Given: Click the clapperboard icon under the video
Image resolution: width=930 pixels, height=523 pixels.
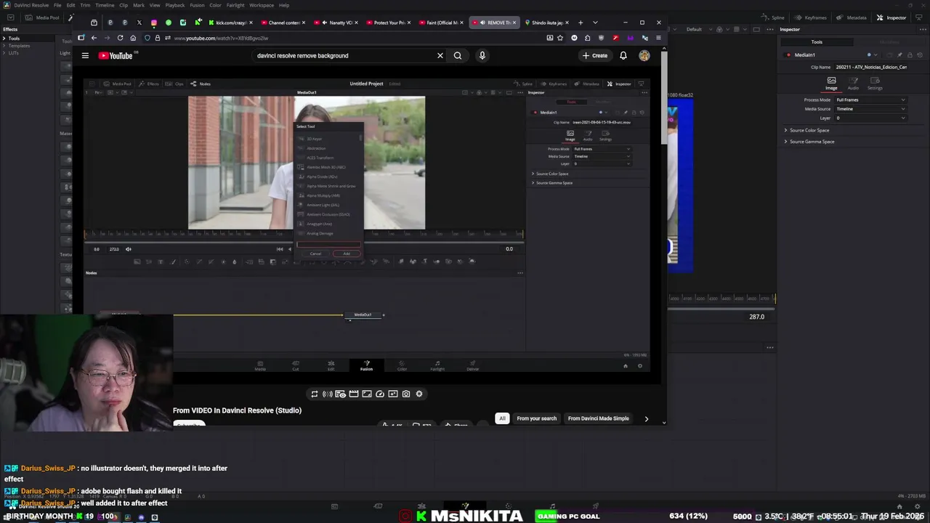Looking at the screenshot, I should point(354,394).
